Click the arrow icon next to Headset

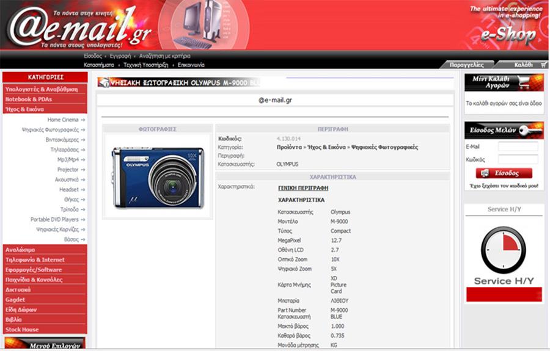(x=82, y=189)
